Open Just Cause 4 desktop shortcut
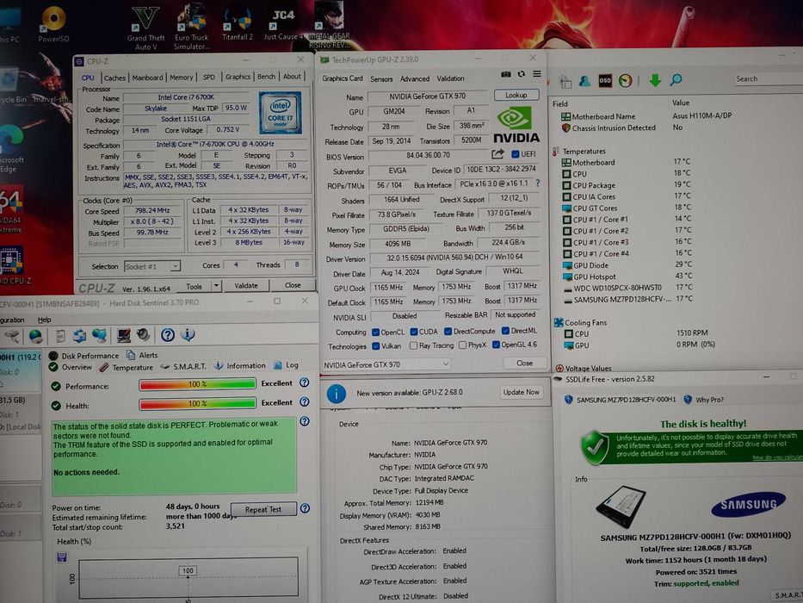 [283, 25]
